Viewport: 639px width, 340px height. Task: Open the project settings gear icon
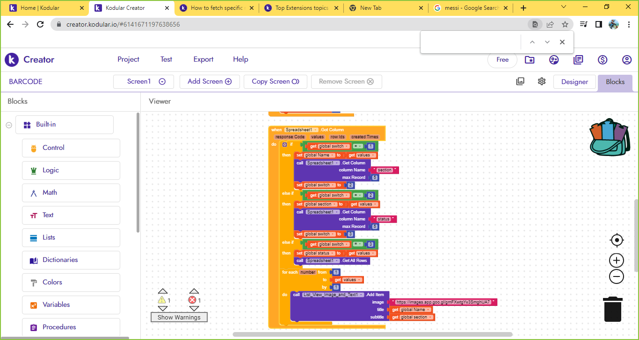[542, 81]
